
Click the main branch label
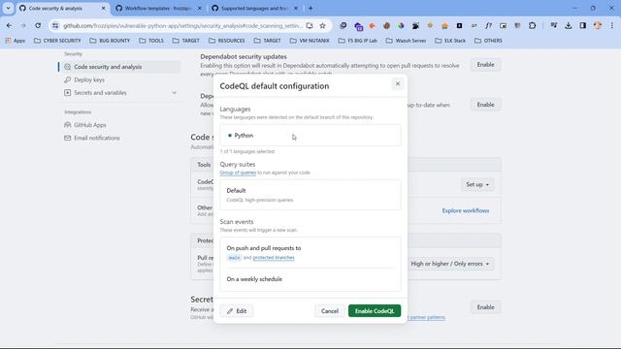coord(234,258)
